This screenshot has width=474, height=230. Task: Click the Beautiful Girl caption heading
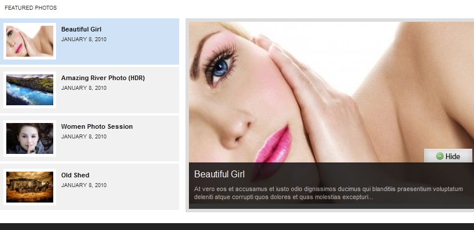coord(219,174)
